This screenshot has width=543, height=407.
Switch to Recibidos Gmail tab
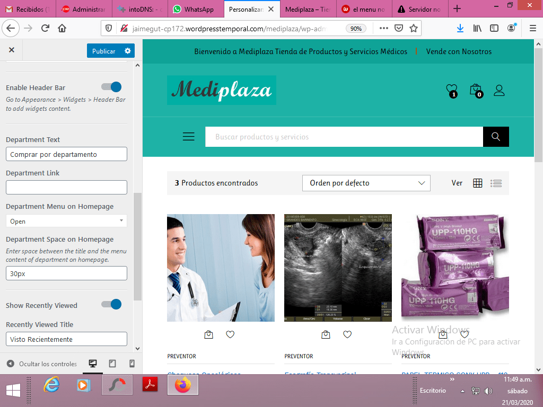(28, 9)
